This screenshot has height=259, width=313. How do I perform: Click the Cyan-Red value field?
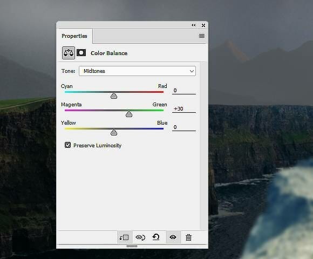[x=184, y=91]
